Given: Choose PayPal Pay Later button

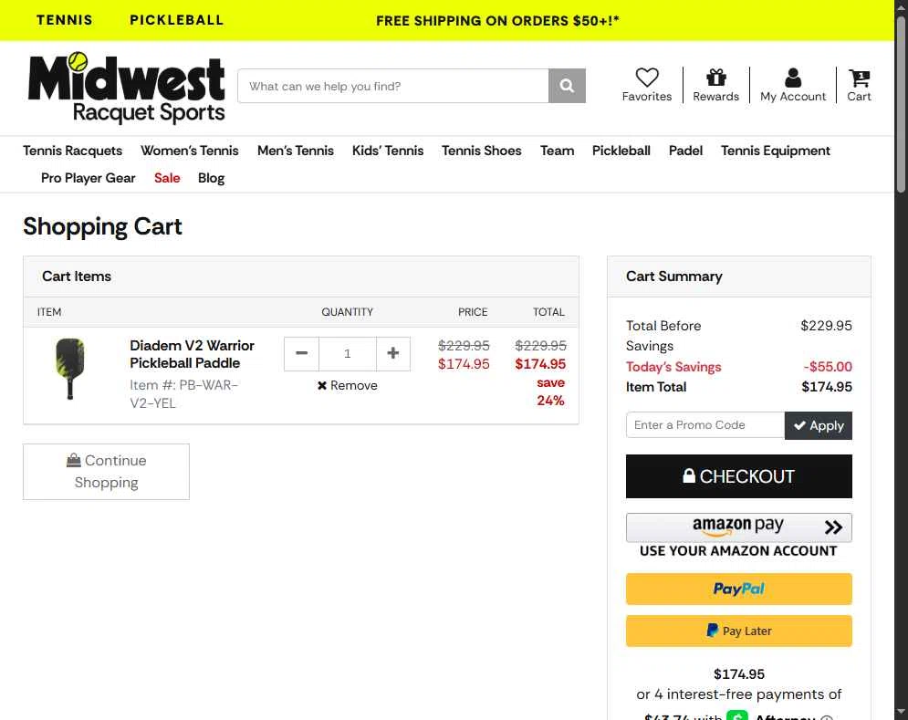Looking at the screenshot, I should [x=739, y=631].
